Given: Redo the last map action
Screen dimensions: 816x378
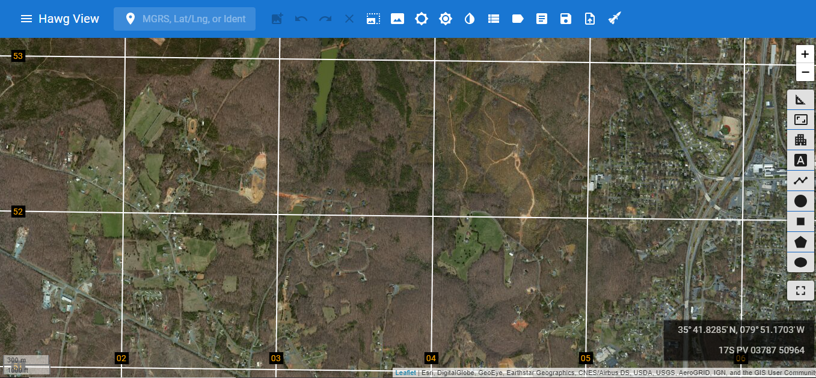Looking at the screenshot, I should click(325, 19).
